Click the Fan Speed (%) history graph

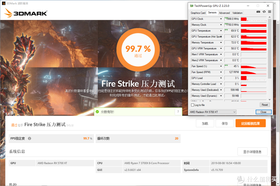pos(254,66)
